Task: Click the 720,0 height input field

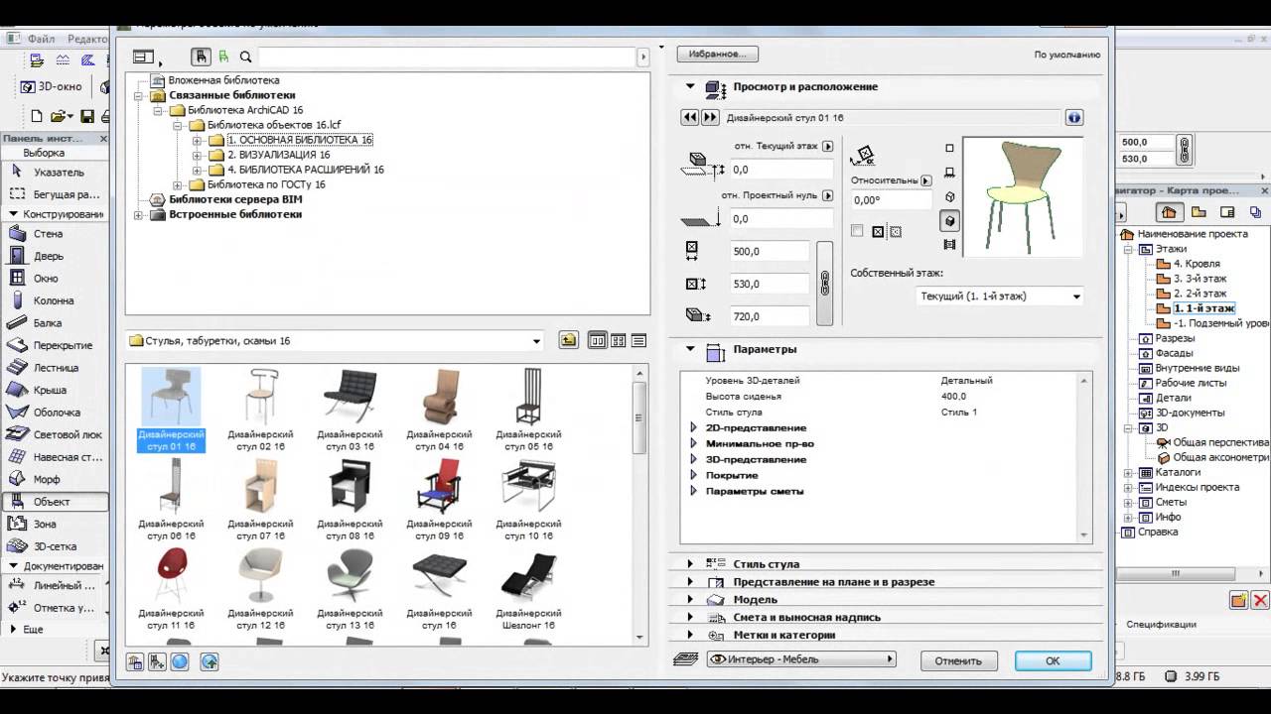Action: (771, 316)
